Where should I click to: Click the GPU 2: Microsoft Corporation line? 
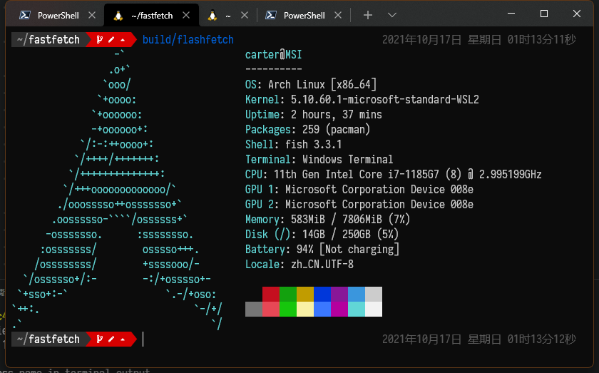pos(359,205)
